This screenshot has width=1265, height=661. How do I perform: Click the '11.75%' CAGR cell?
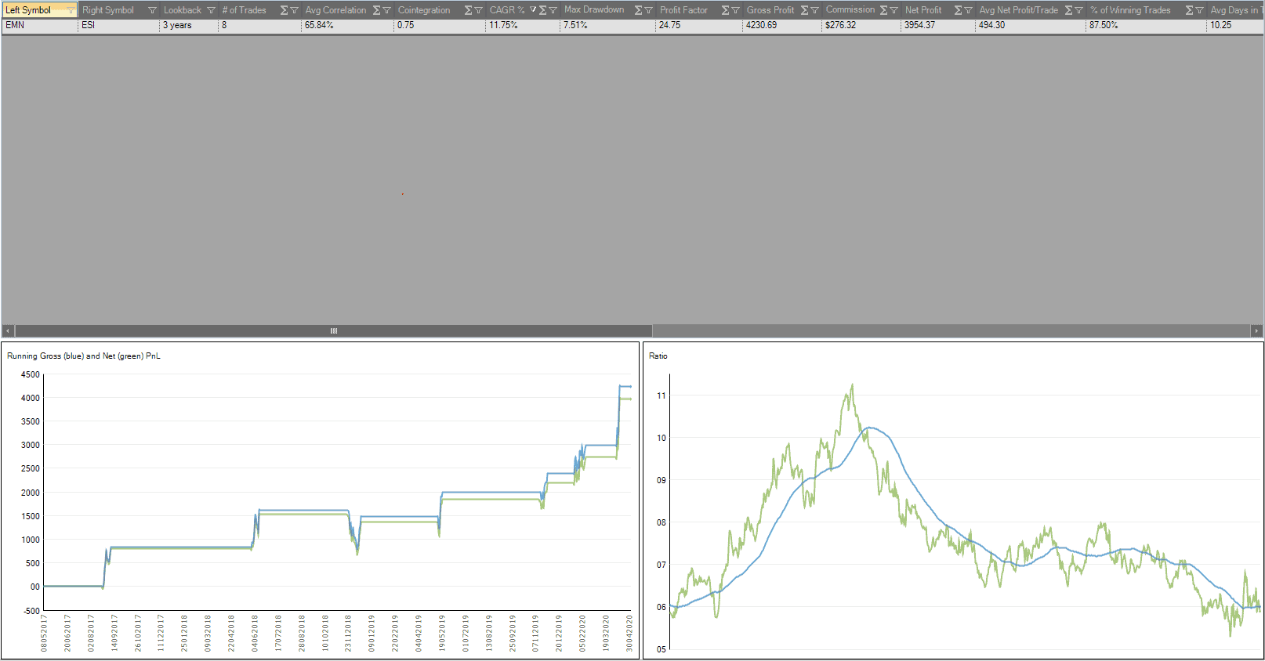tap(523, 25)
